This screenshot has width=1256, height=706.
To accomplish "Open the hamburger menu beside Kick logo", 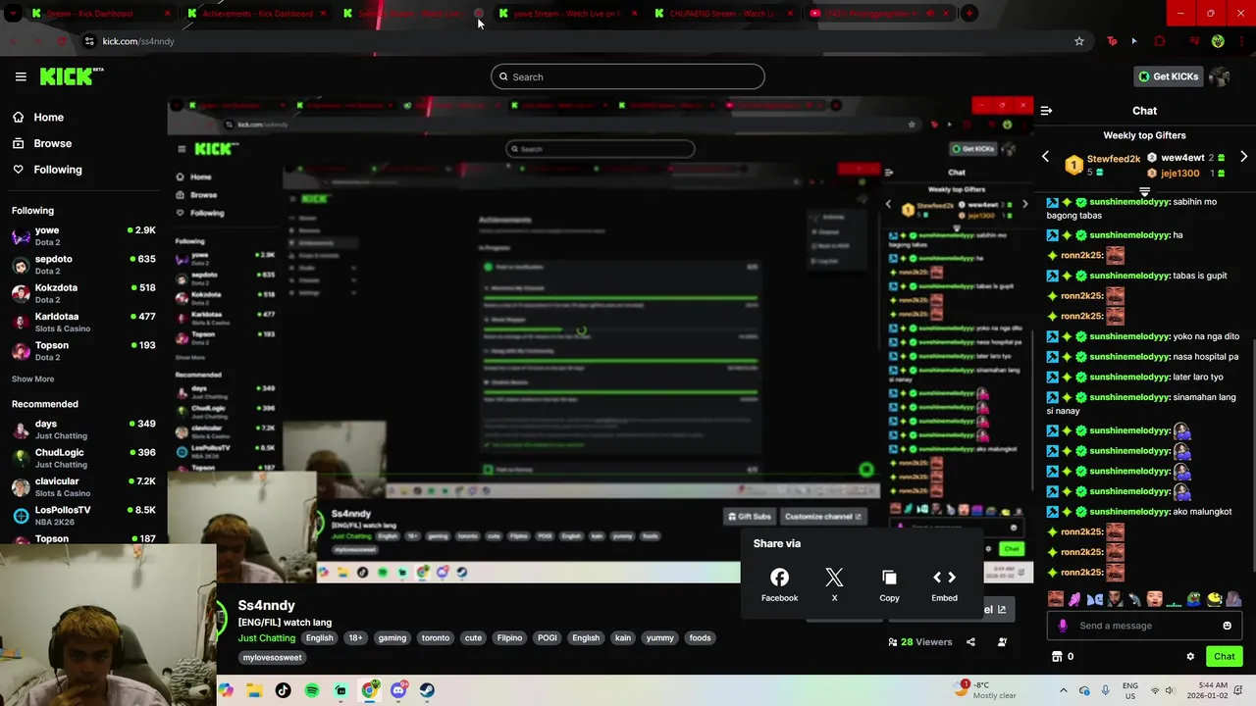I will (21, 76).
